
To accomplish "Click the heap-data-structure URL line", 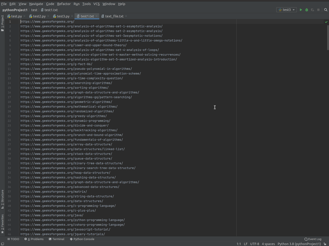I will (65, 173).
